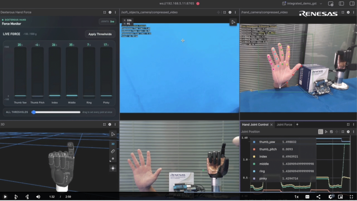Open soft_objects_camera panel settings gear
The image size is (357, 201).
(x=230, y=12)
